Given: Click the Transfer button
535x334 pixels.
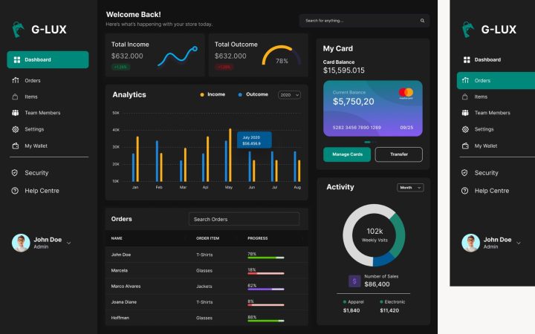Looking at the screenshot, I should (x=399, y=154).
